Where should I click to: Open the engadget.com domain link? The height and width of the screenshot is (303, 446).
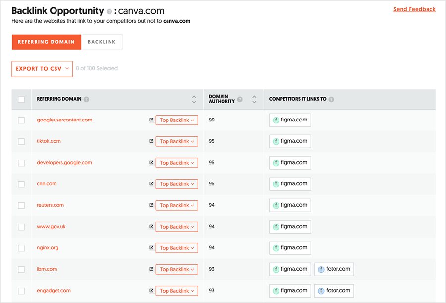(x=54, y=291)
